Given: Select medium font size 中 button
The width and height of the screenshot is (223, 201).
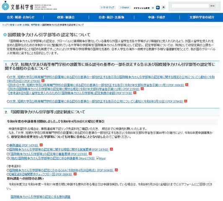Looking at the screenshot, I should (x=158, y=8).
